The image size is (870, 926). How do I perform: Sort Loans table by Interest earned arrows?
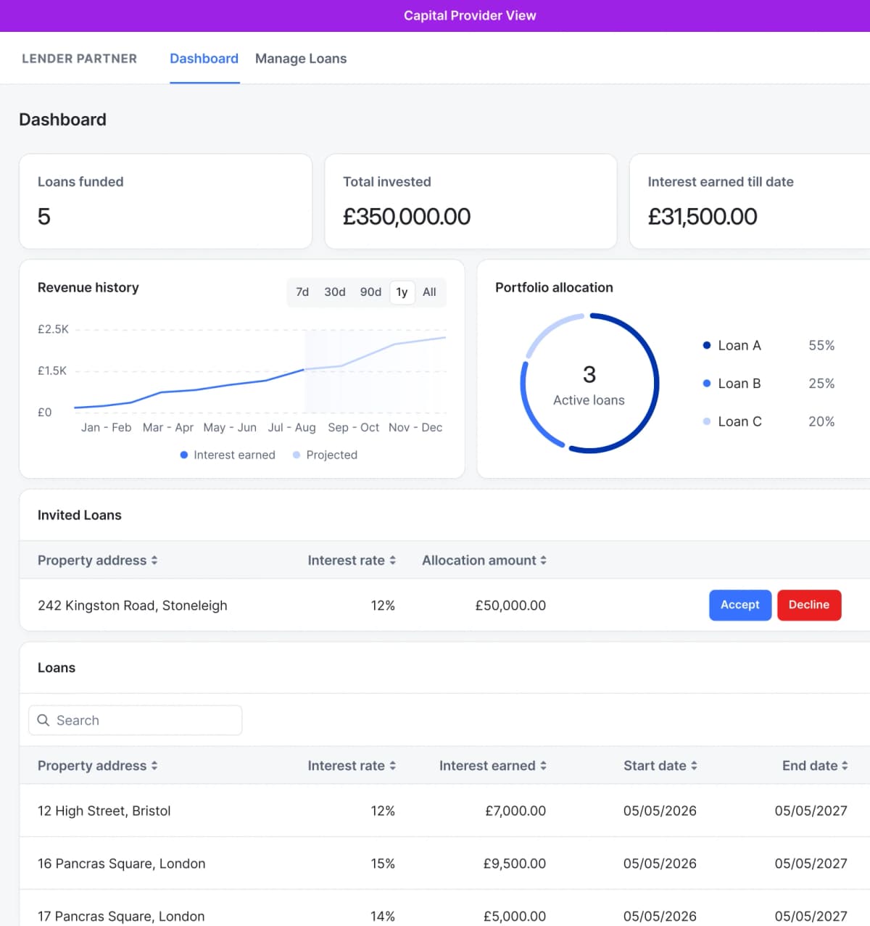[543, 766]
